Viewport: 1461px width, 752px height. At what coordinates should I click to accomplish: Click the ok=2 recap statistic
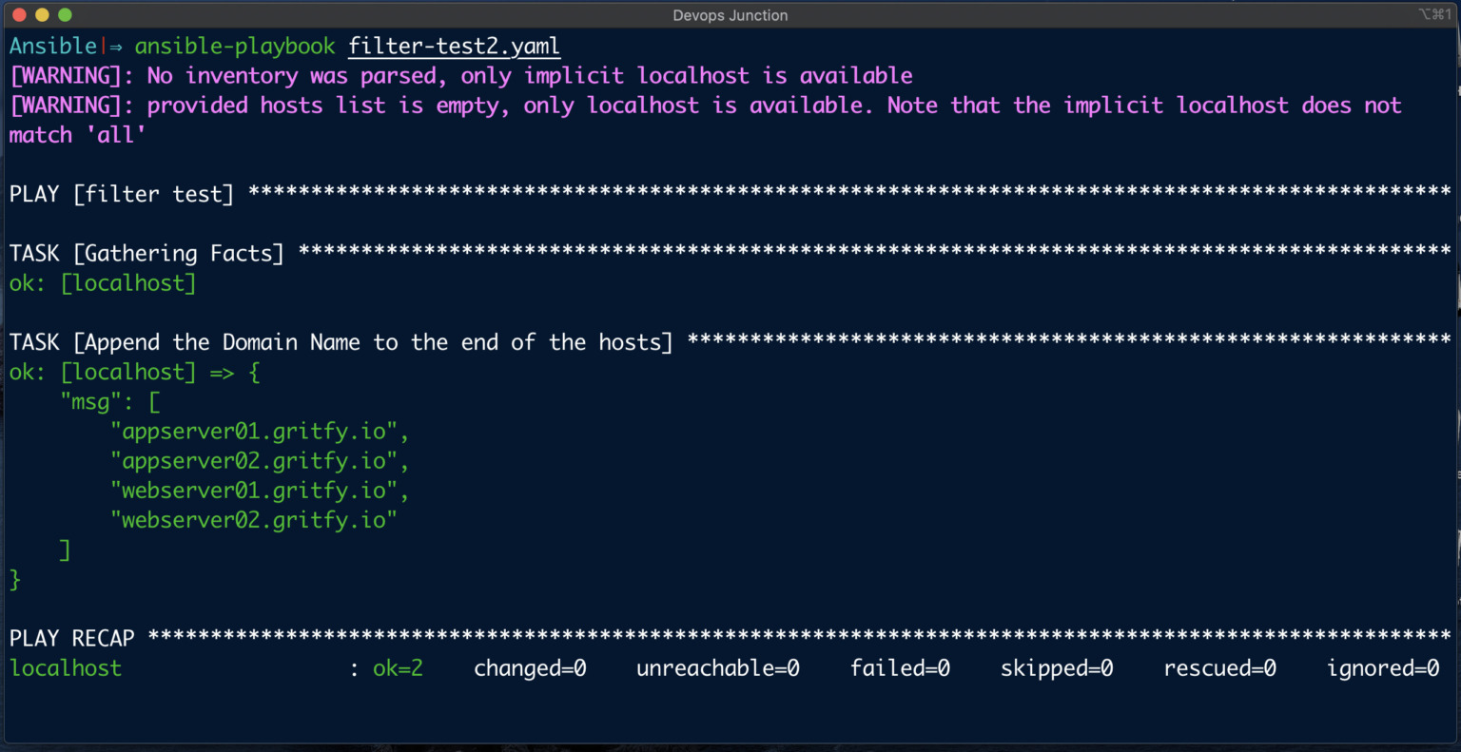pyautogui.click(x=397, y=667)
